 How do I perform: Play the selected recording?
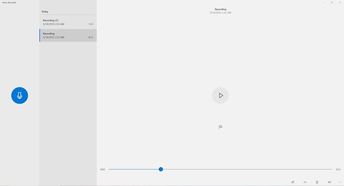[220, 96]
